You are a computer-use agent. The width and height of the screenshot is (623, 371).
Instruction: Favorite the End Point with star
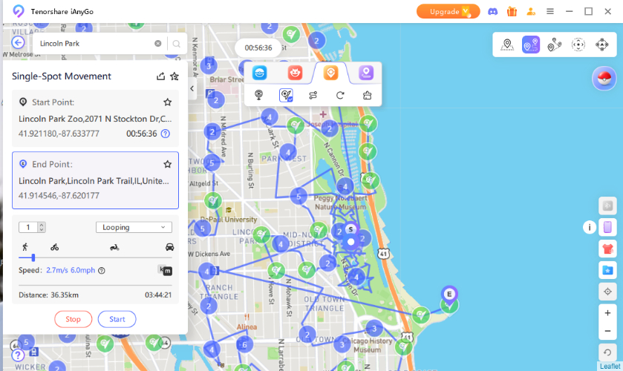(x=168, y=164)
